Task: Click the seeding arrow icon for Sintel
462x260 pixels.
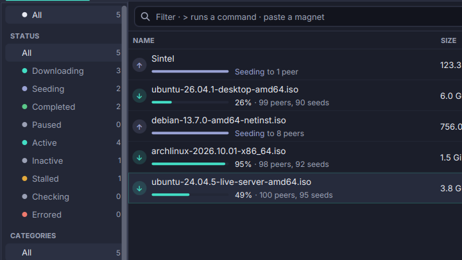Action: click(139, 65)
